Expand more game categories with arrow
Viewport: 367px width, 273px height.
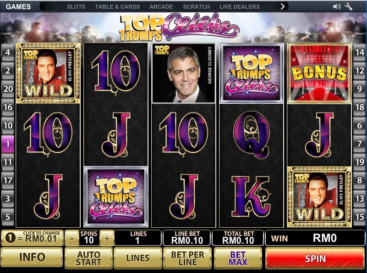click(x=283, y=6)
